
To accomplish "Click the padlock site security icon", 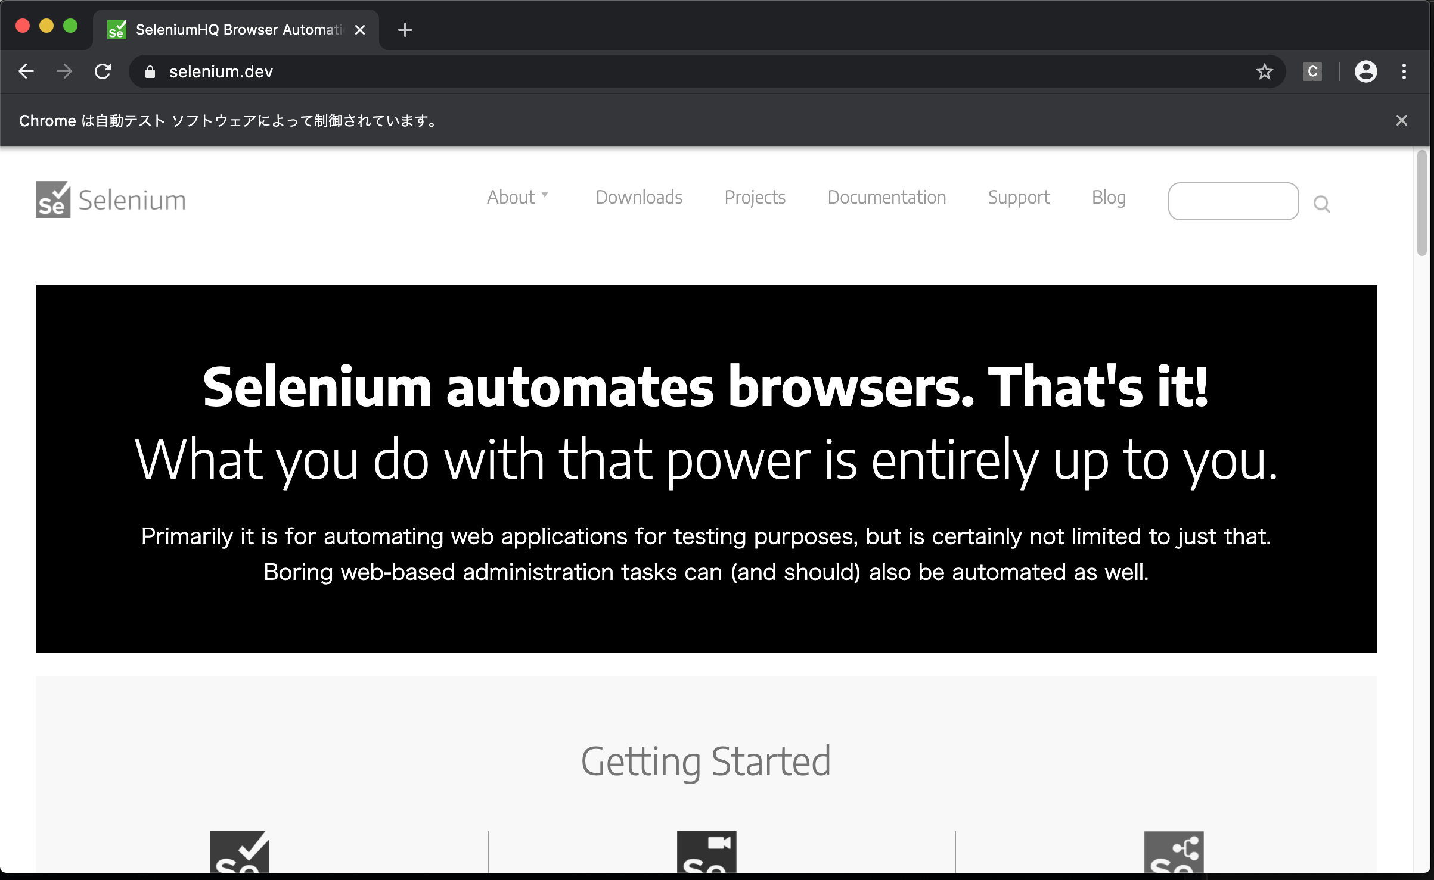I will [x=150, y=71].
